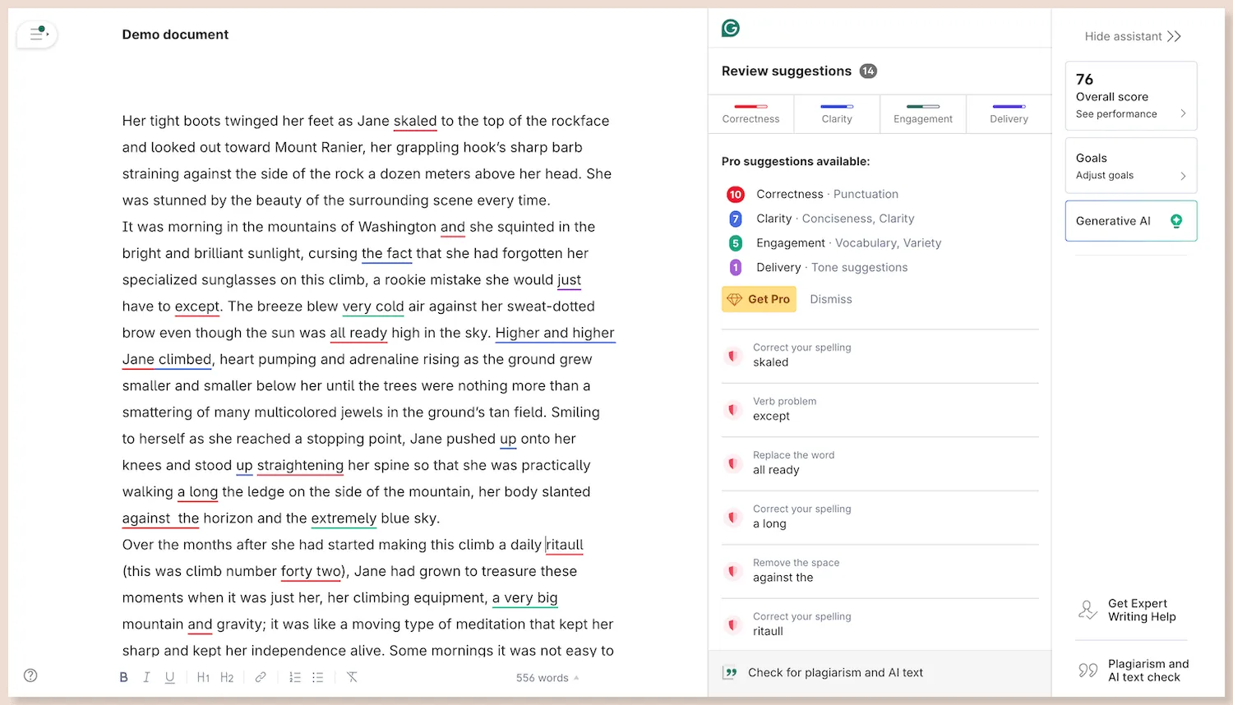Image resolution: width=1233 pixels, height=705 pixels.
Task: Open Goals to adjust goals
Action: (x=1130, y=165)
